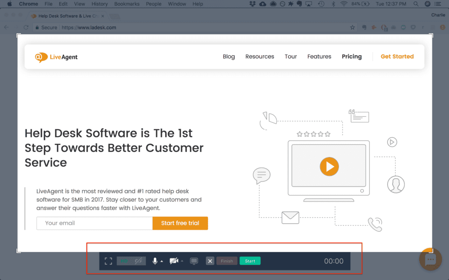
Task: Open the Chrome application menu
Action: coord(29,3)
